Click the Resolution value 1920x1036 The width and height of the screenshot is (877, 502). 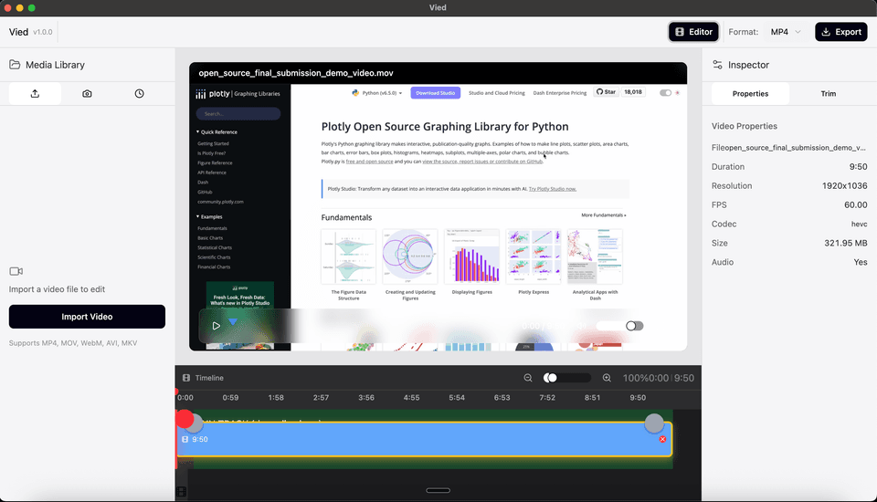pos(844,185)
